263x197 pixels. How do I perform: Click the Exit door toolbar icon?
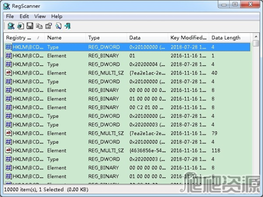[x=68, y=26]
